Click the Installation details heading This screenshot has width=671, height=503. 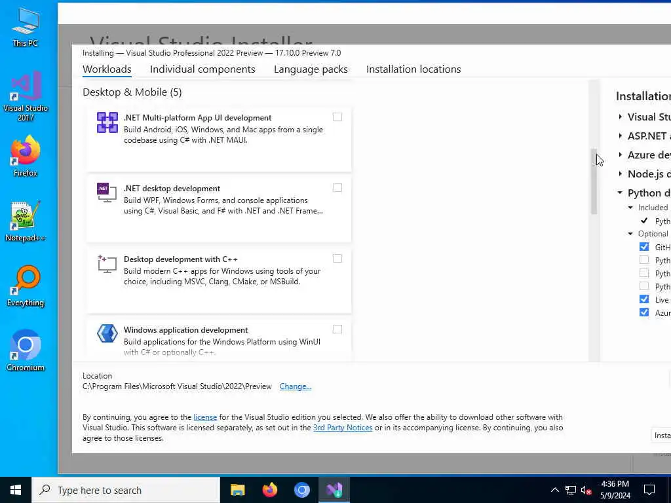point(643,96)
